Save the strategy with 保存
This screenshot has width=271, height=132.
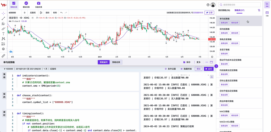click(187, 62)
